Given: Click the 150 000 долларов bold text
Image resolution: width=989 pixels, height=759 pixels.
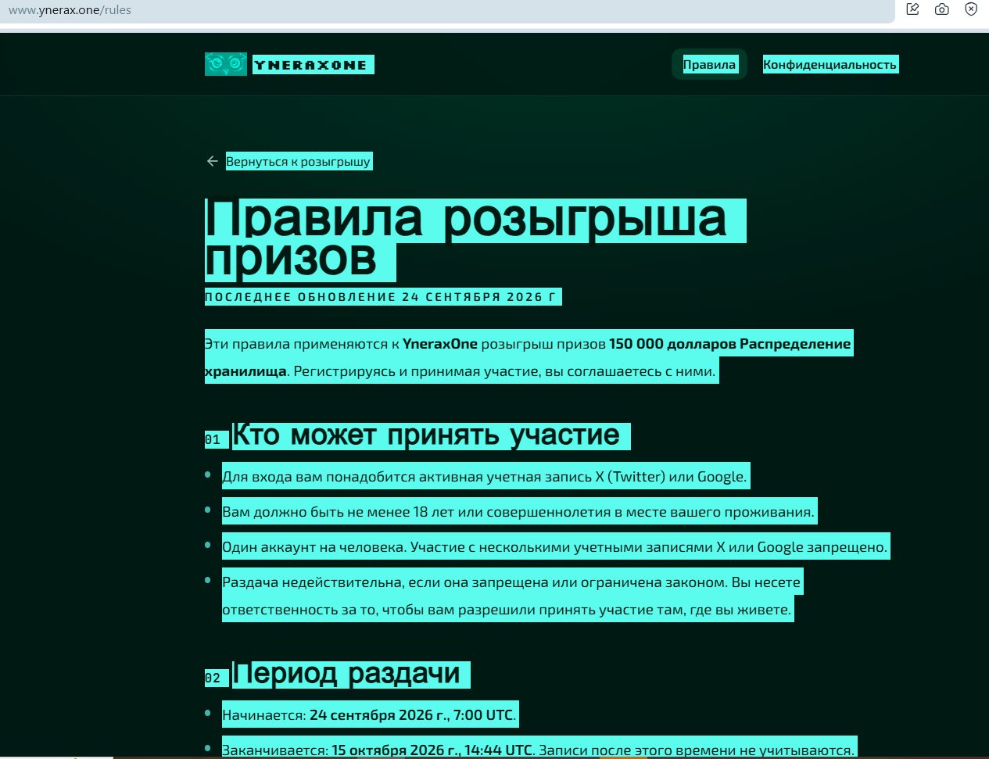Looking at the screenshot, I should point(672,344).
